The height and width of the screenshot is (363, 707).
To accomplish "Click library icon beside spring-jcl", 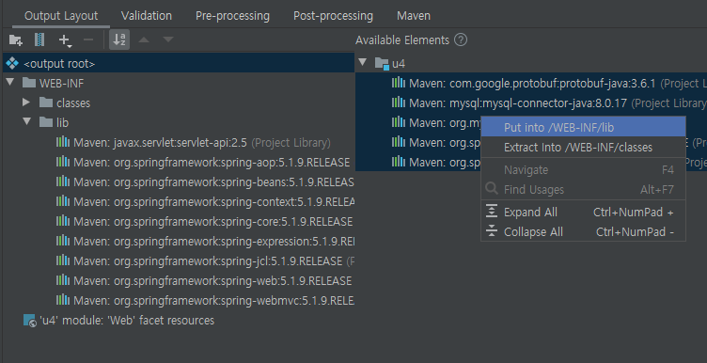I will point(63,260).
